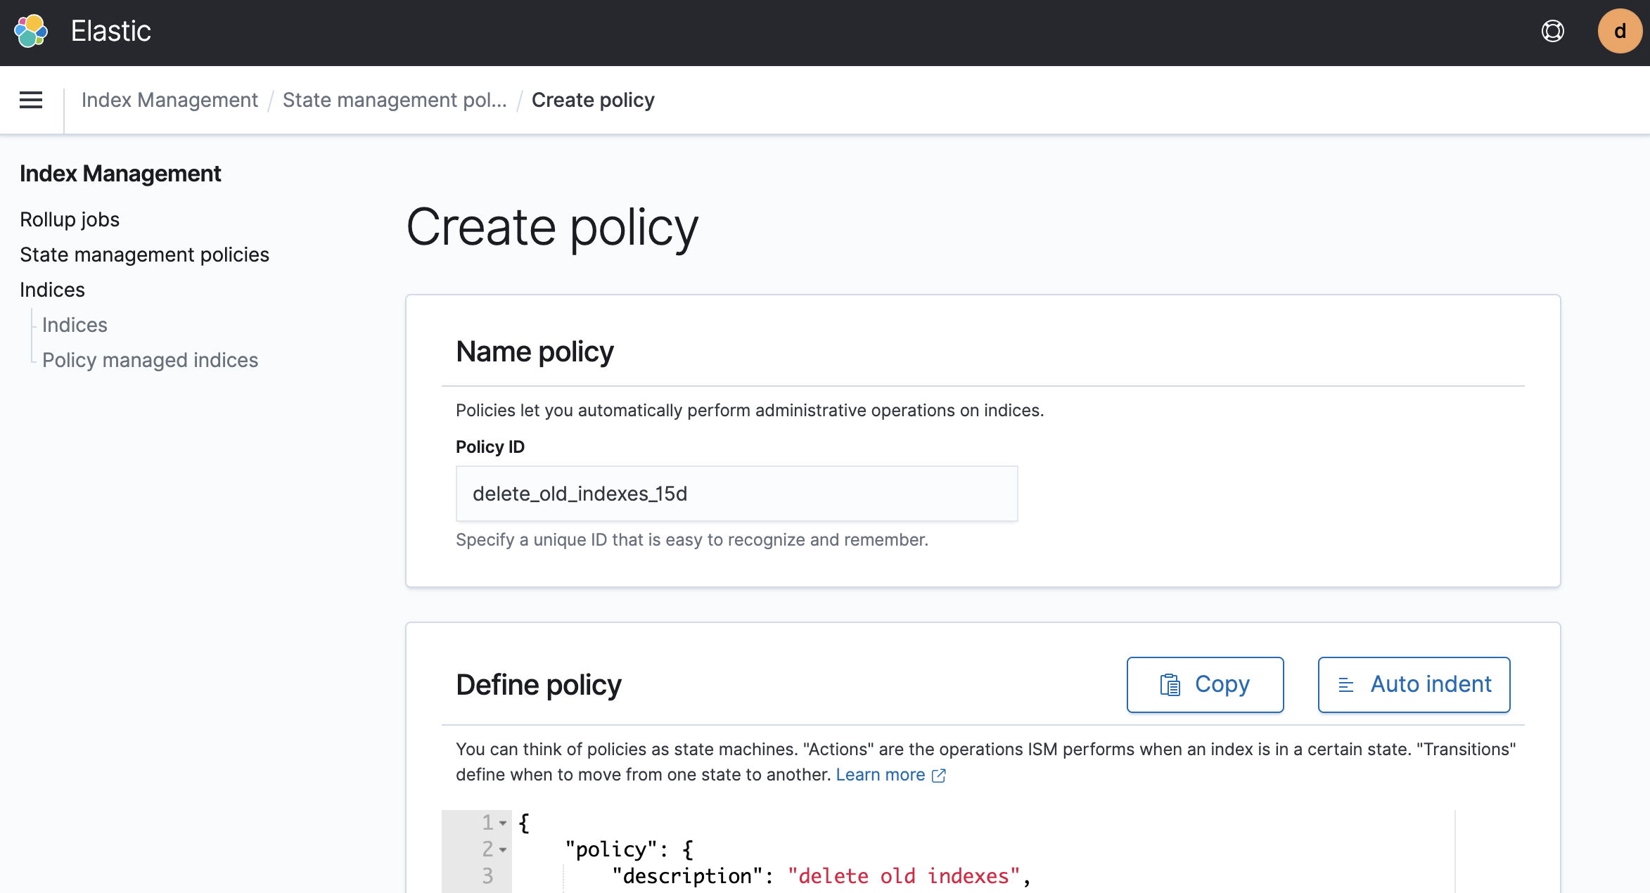This screenshot has height=893, width=1650.
Task: Open the hamburger navigation menu
Action: click(31, 100)
